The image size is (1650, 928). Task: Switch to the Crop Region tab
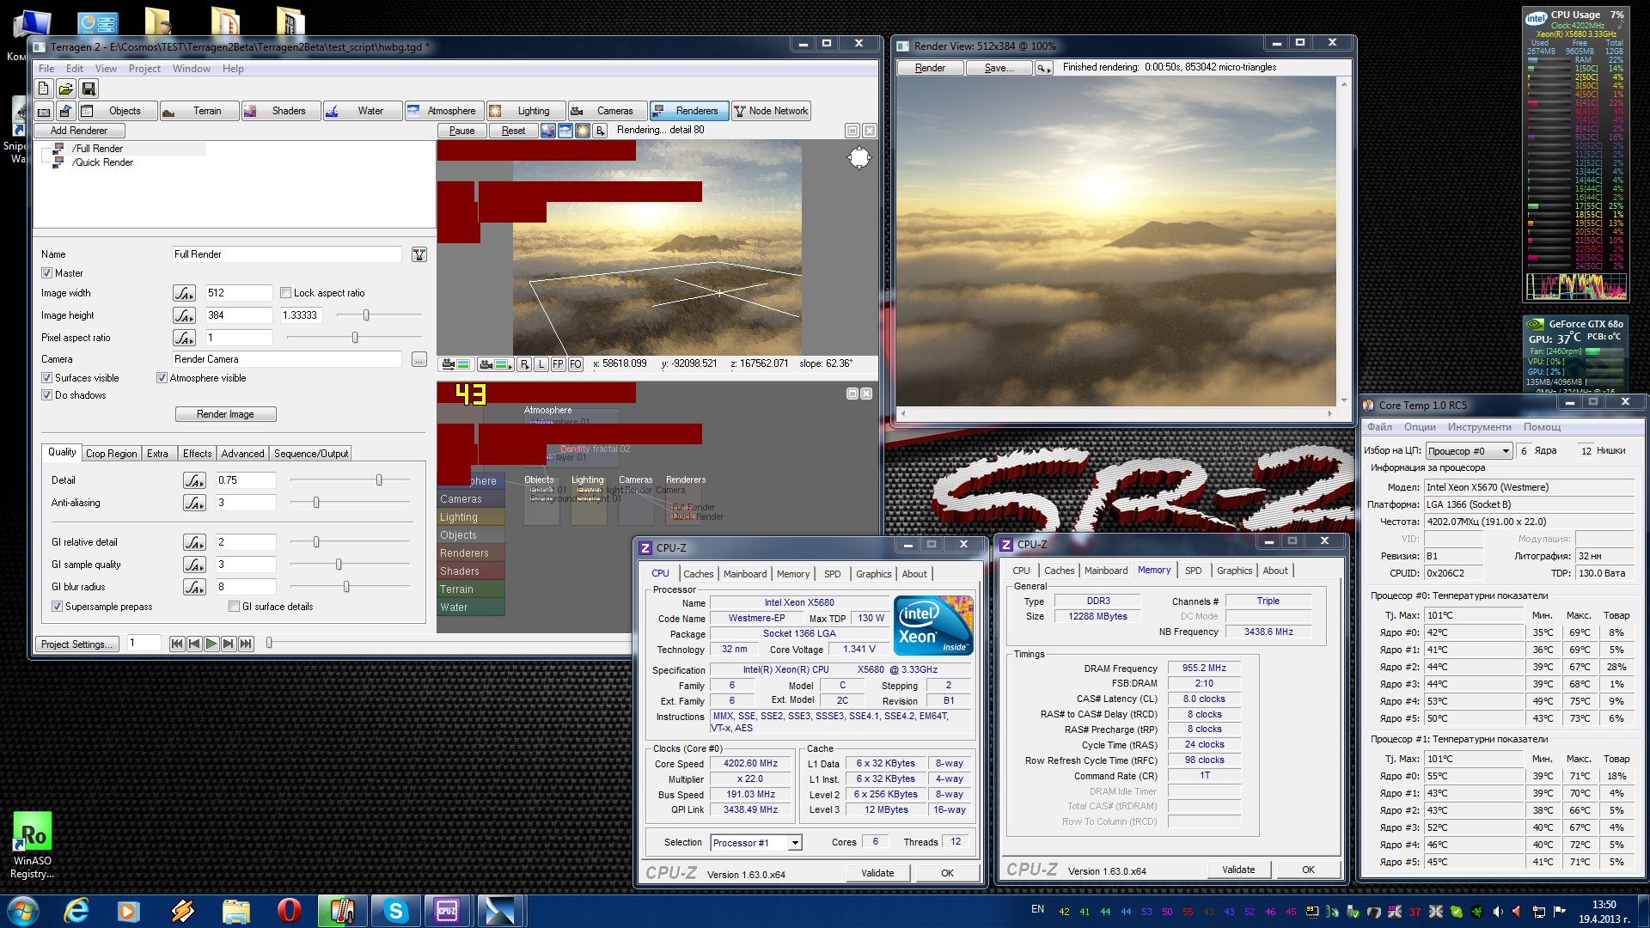pos(111,454)
